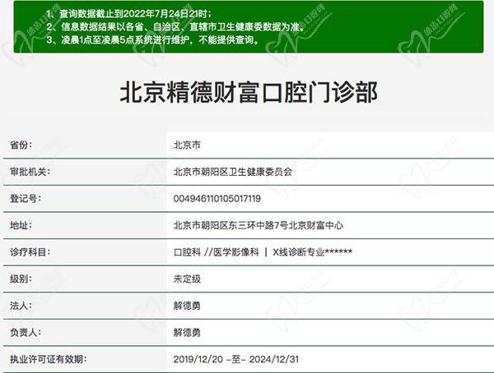Select the 口腔科 //医学影像科 value

[263, 252]
